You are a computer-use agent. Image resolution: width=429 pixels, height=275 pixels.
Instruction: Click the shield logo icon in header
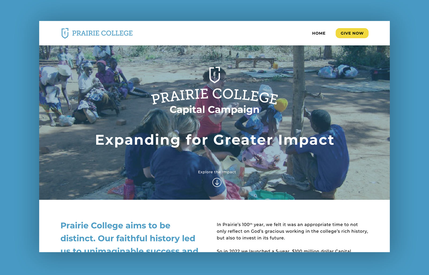(x=65, y=33)
